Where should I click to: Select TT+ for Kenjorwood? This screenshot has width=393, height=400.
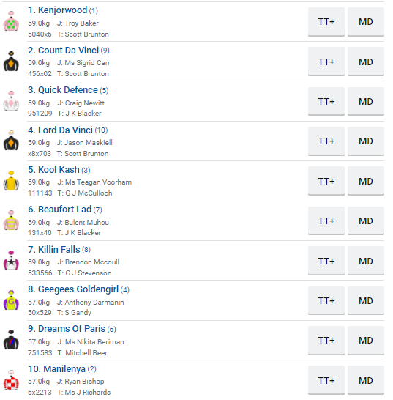(x=326, y=22)
